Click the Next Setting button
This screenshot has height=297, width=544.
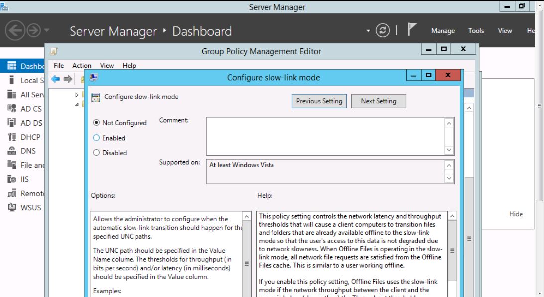pyautogui.click(x=378, y=101)
